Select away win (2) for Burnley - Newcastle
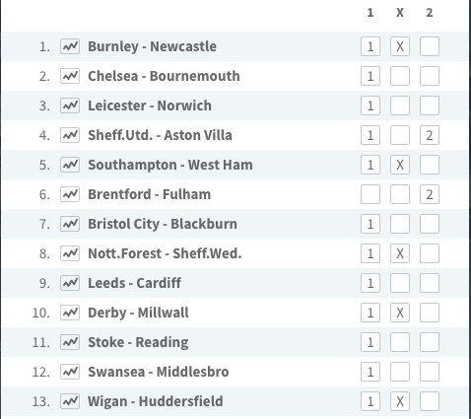This screenshot has width=471, height=419. [x=430, y=46]
